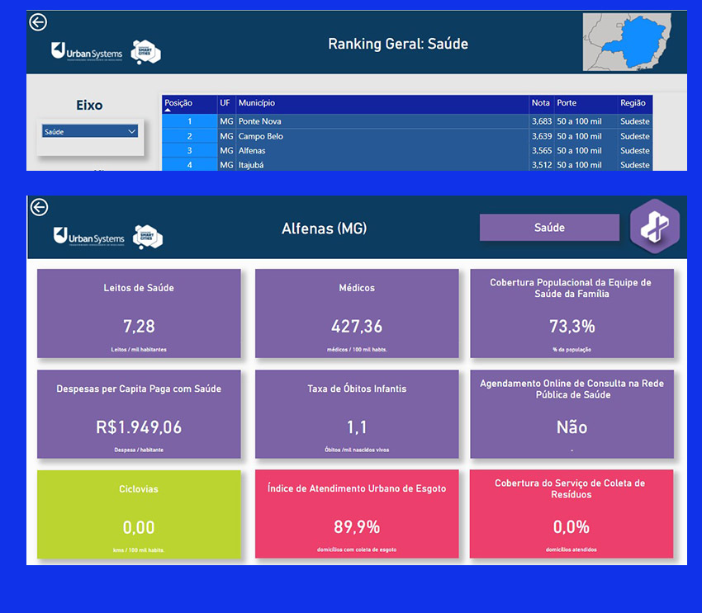The width and height of the screenshot is (702, 613).
Task: Click the Porte column header
Action: [x=567, y=104]
